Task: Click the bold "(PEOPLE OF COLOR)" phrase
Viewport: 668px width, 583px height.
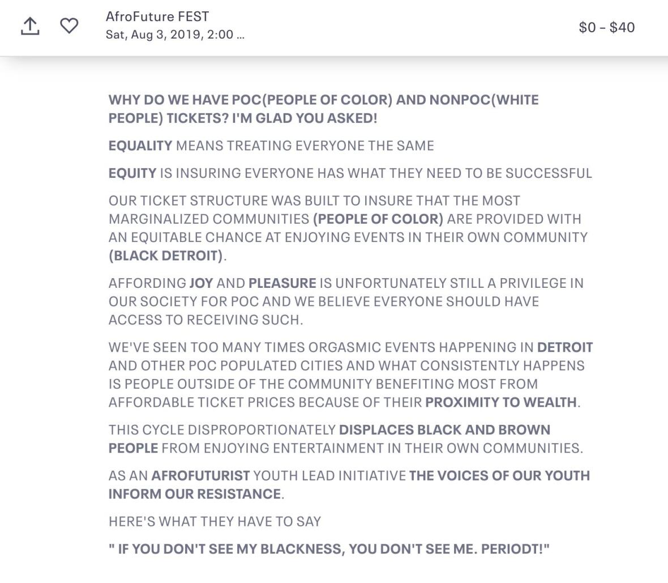Action: pos(378,219)
